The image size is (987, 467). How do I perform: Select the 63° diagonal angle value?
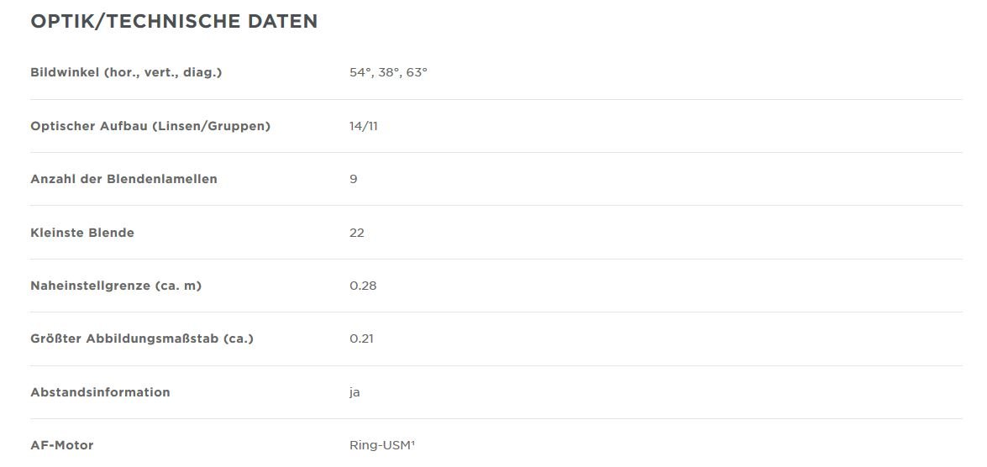point(417,72)
